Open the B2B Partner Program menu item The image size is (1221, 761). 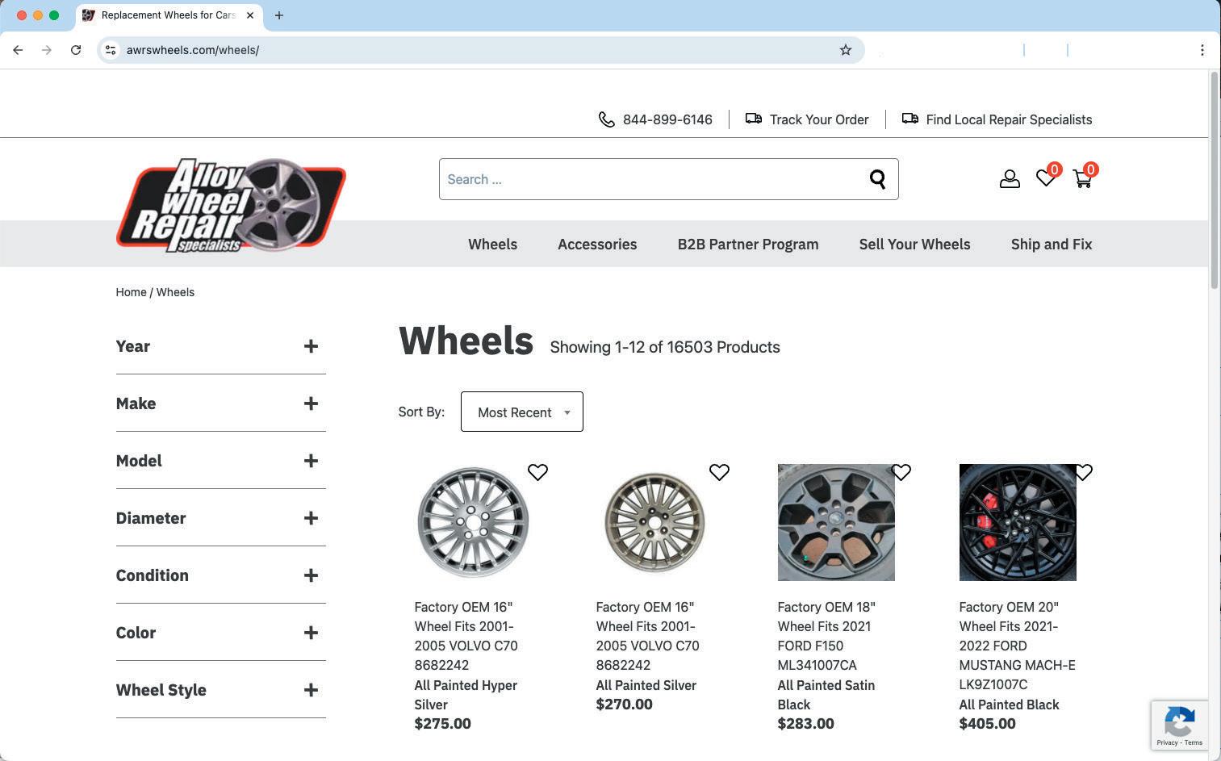(748, 245)
